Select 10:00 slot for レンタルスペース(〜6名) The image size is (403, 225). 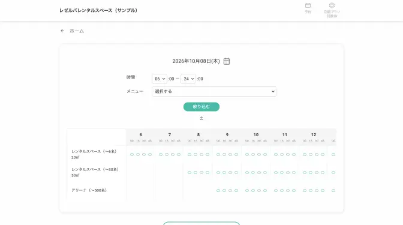pyautogui.click(x=247, y=155)
